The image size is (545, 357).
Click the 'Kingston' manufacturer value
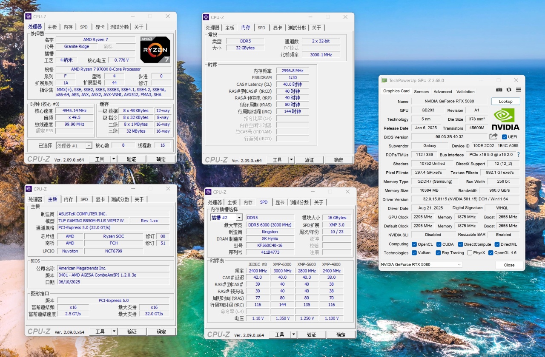tap(270, 232)
